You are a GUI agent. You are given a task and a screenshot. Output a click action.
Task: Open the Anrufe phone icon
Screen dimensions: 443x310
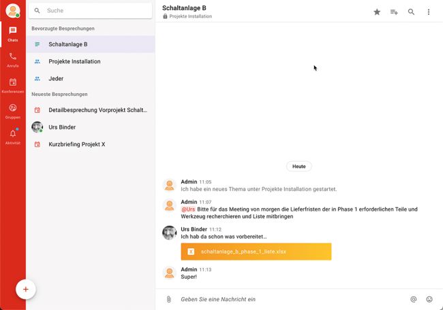(13, 60)
